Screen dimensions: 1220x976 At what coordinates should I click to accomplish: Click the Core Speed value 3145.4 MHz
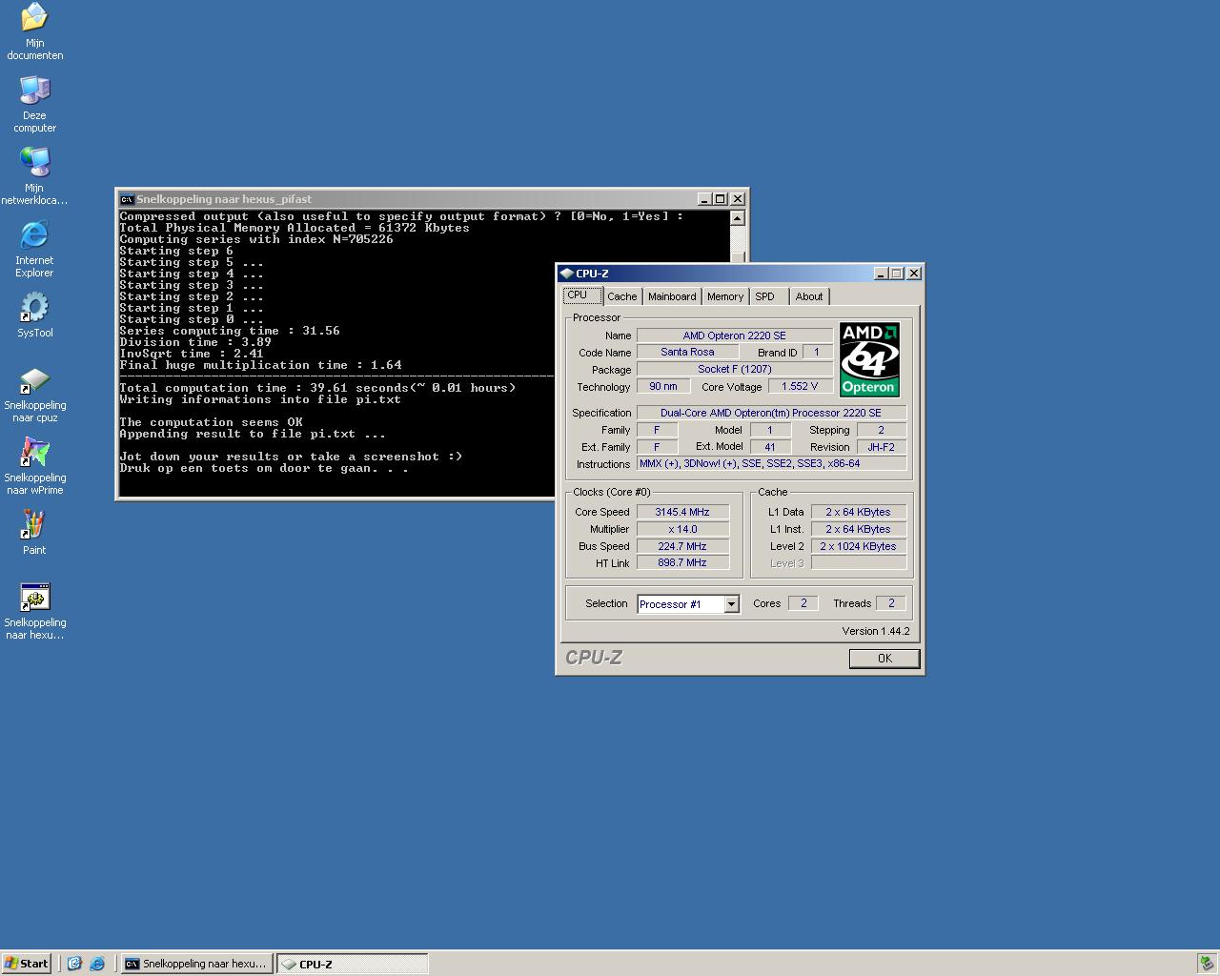682,512
